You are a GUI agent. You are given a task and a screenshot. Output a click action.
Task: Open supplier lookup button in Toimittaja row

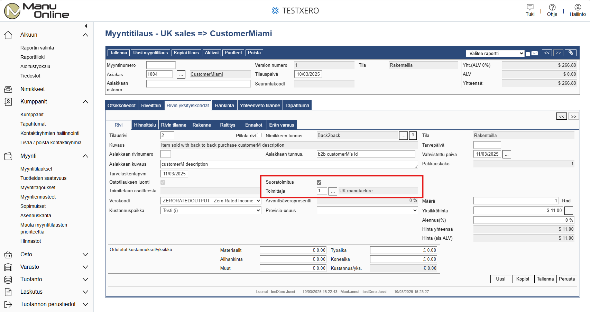[333, 191]
